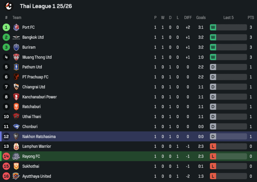Viewport: 257px width, 182px height.
Task: Click the PTS column header
Action: click(251, 17)
